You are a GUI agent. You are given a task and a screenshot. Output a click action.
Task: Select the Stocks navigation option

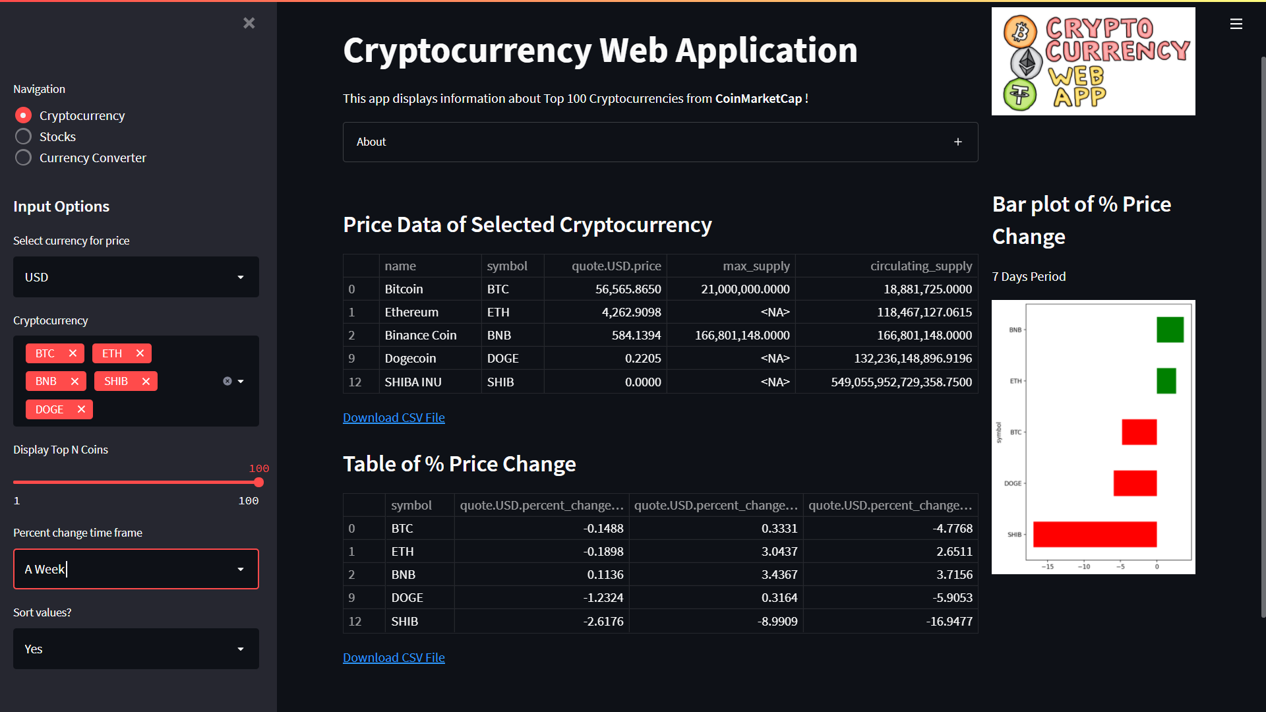[23, 136]
